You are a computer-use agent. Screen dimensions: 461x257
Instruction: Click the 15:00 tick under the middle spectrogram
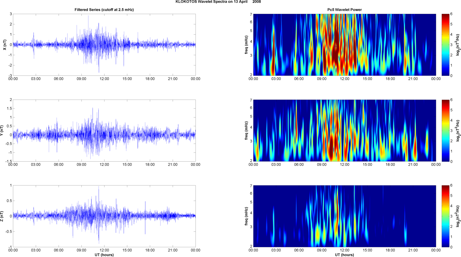point(367,165)
